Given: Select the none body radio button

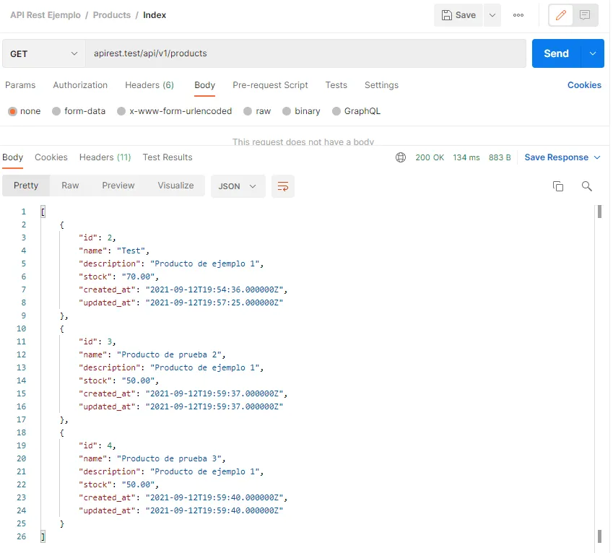Looking at the screenshot, I should pyautogui.click(x=12, y=111).
